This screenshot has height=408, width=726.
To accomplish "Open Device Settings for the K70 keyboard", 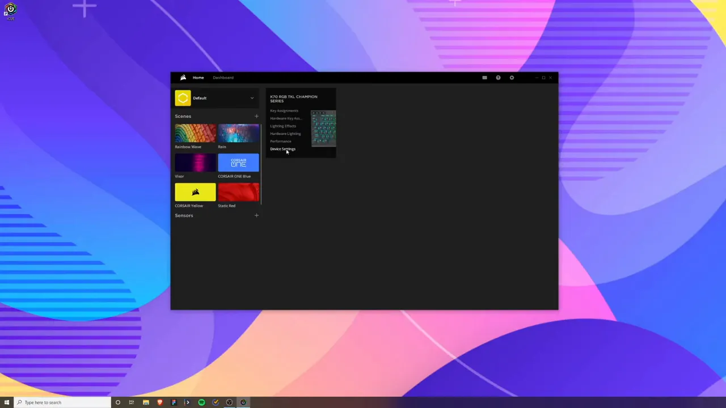I will tap(282, 149).
